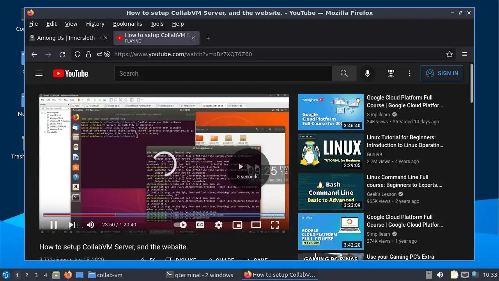Focus the YouTube search field
Image resolution: width=499 pixels, height=281 pixels.
[x=223, y=73]
